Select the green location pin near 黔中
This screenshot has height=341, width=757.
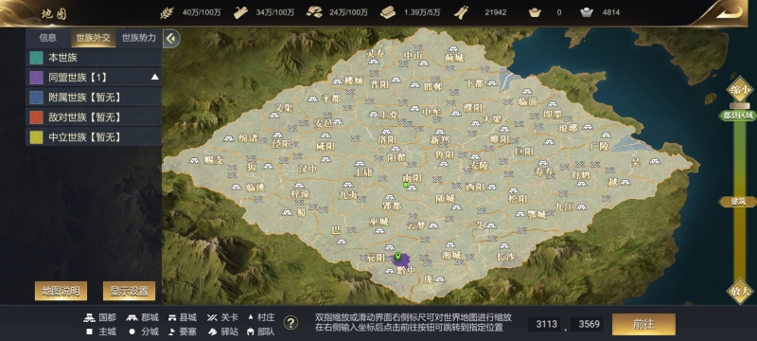point(397,256)
